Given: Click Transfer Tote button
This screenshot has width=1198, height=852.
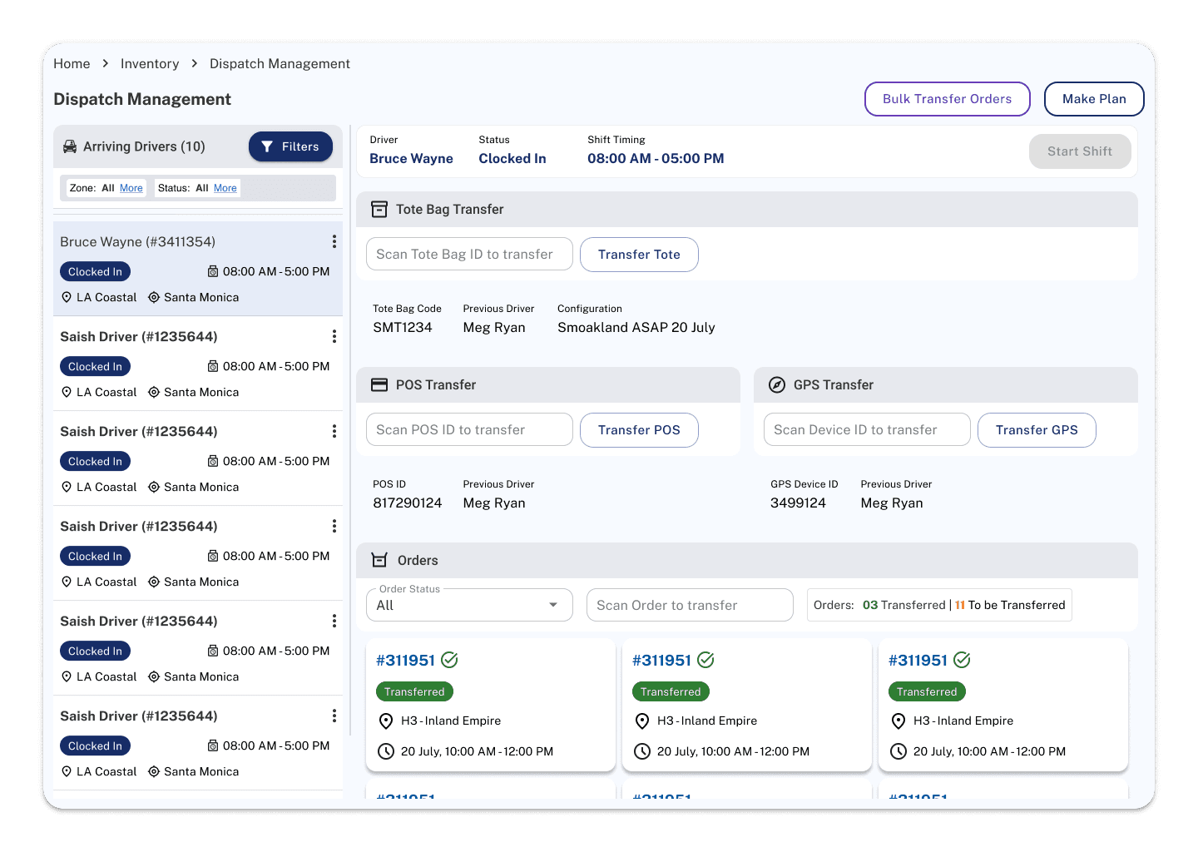Looking at the screenshot, I should (x=639, y=255).
